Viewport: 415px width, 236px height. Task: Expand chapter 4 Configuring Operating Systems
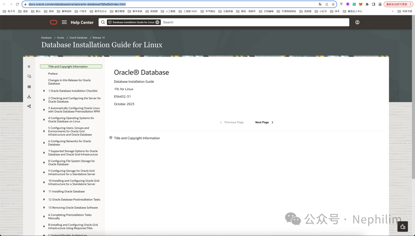tap(44, 120)
